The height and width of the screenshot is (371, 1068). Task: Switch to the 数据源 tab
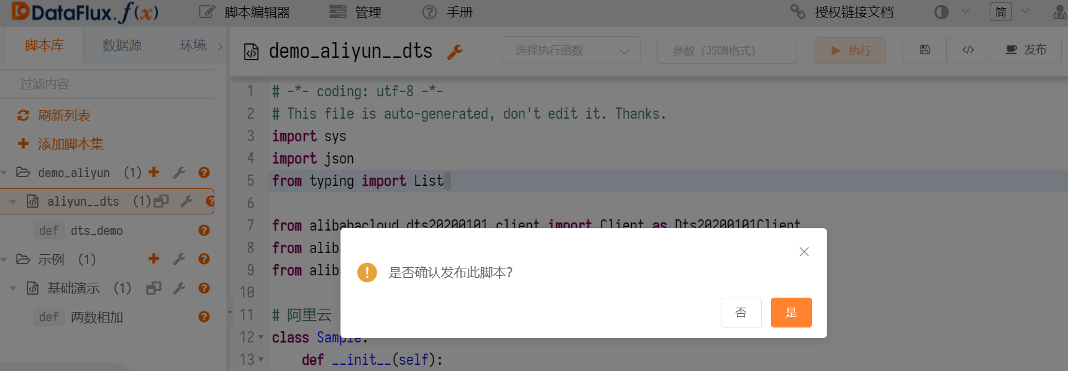point(122,45)
